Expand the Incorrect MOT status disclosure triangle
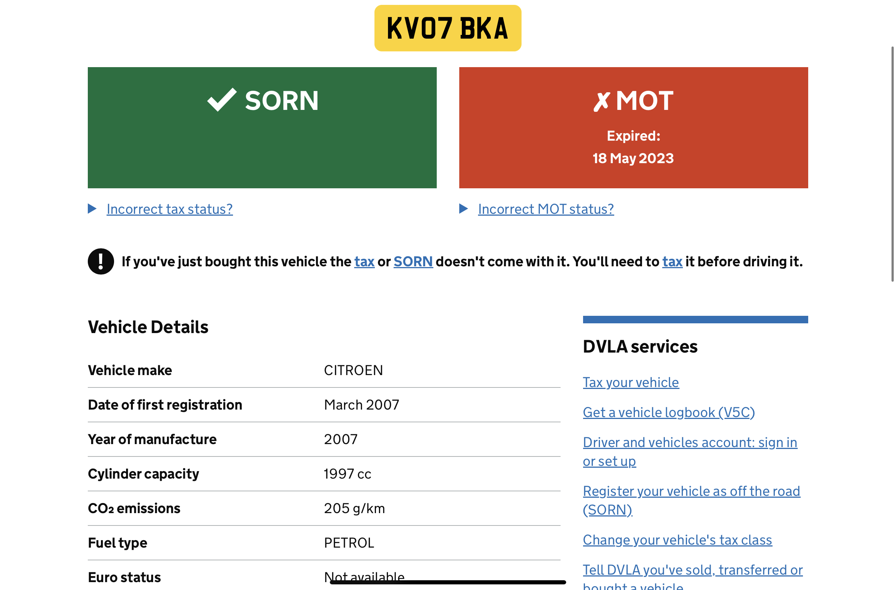The image size is (896, 590). [463, 209]
